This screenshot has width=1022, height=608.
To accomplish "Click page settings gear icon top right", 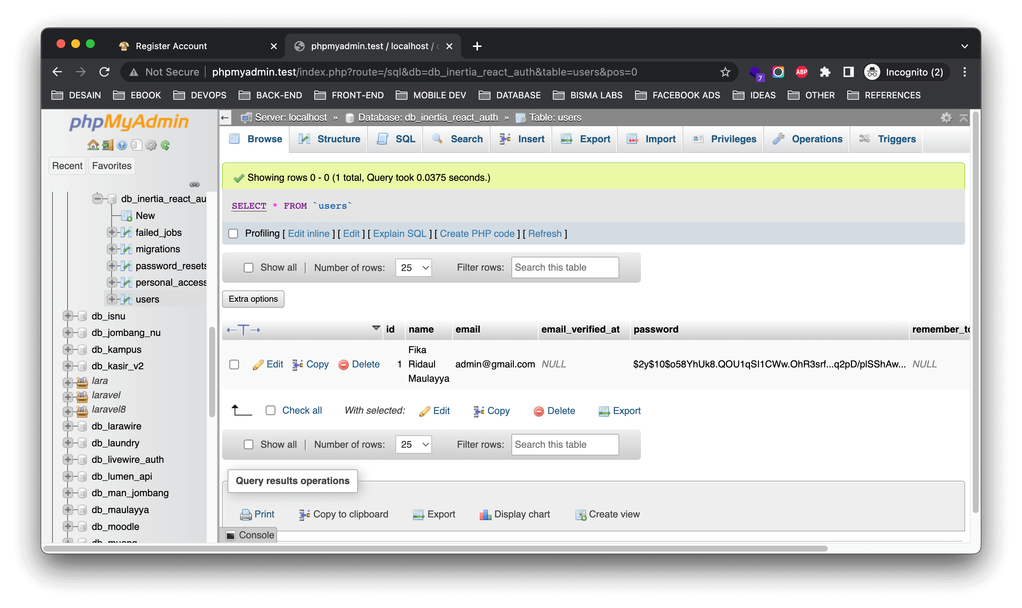I will tap(946, 118).
